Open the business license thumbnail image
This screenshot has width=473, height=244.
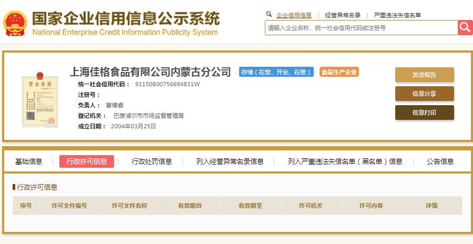(40, 100)
